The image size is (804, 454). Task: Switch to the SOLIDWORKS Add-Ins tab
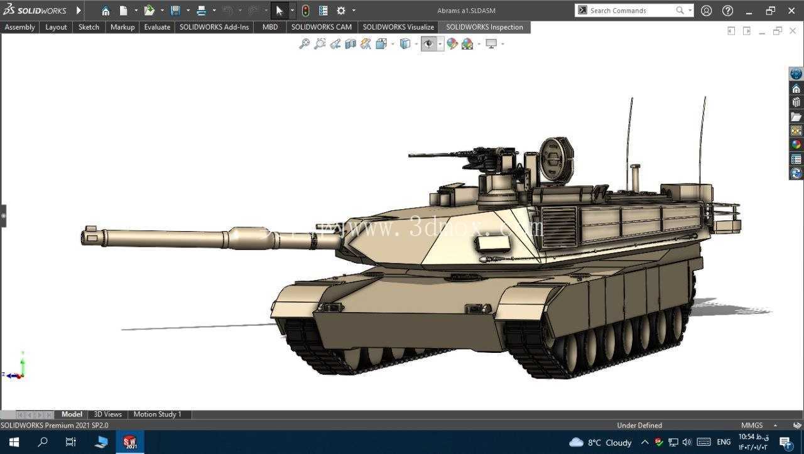[x=214, y=27]
